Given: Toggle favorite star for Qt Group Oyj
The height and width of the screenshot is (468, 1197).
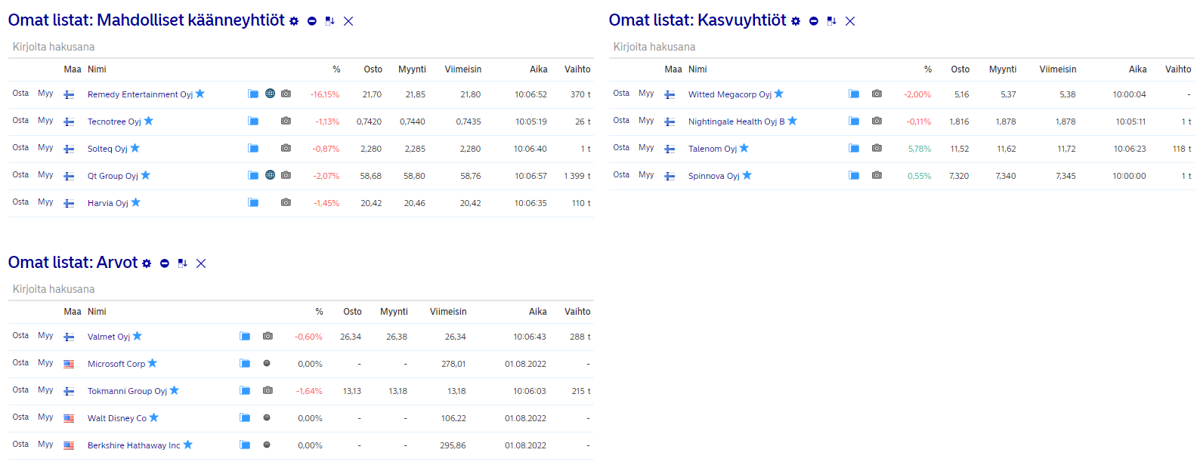Looking at the screenshot, I should pyautogui.click(x=146, y=175).
